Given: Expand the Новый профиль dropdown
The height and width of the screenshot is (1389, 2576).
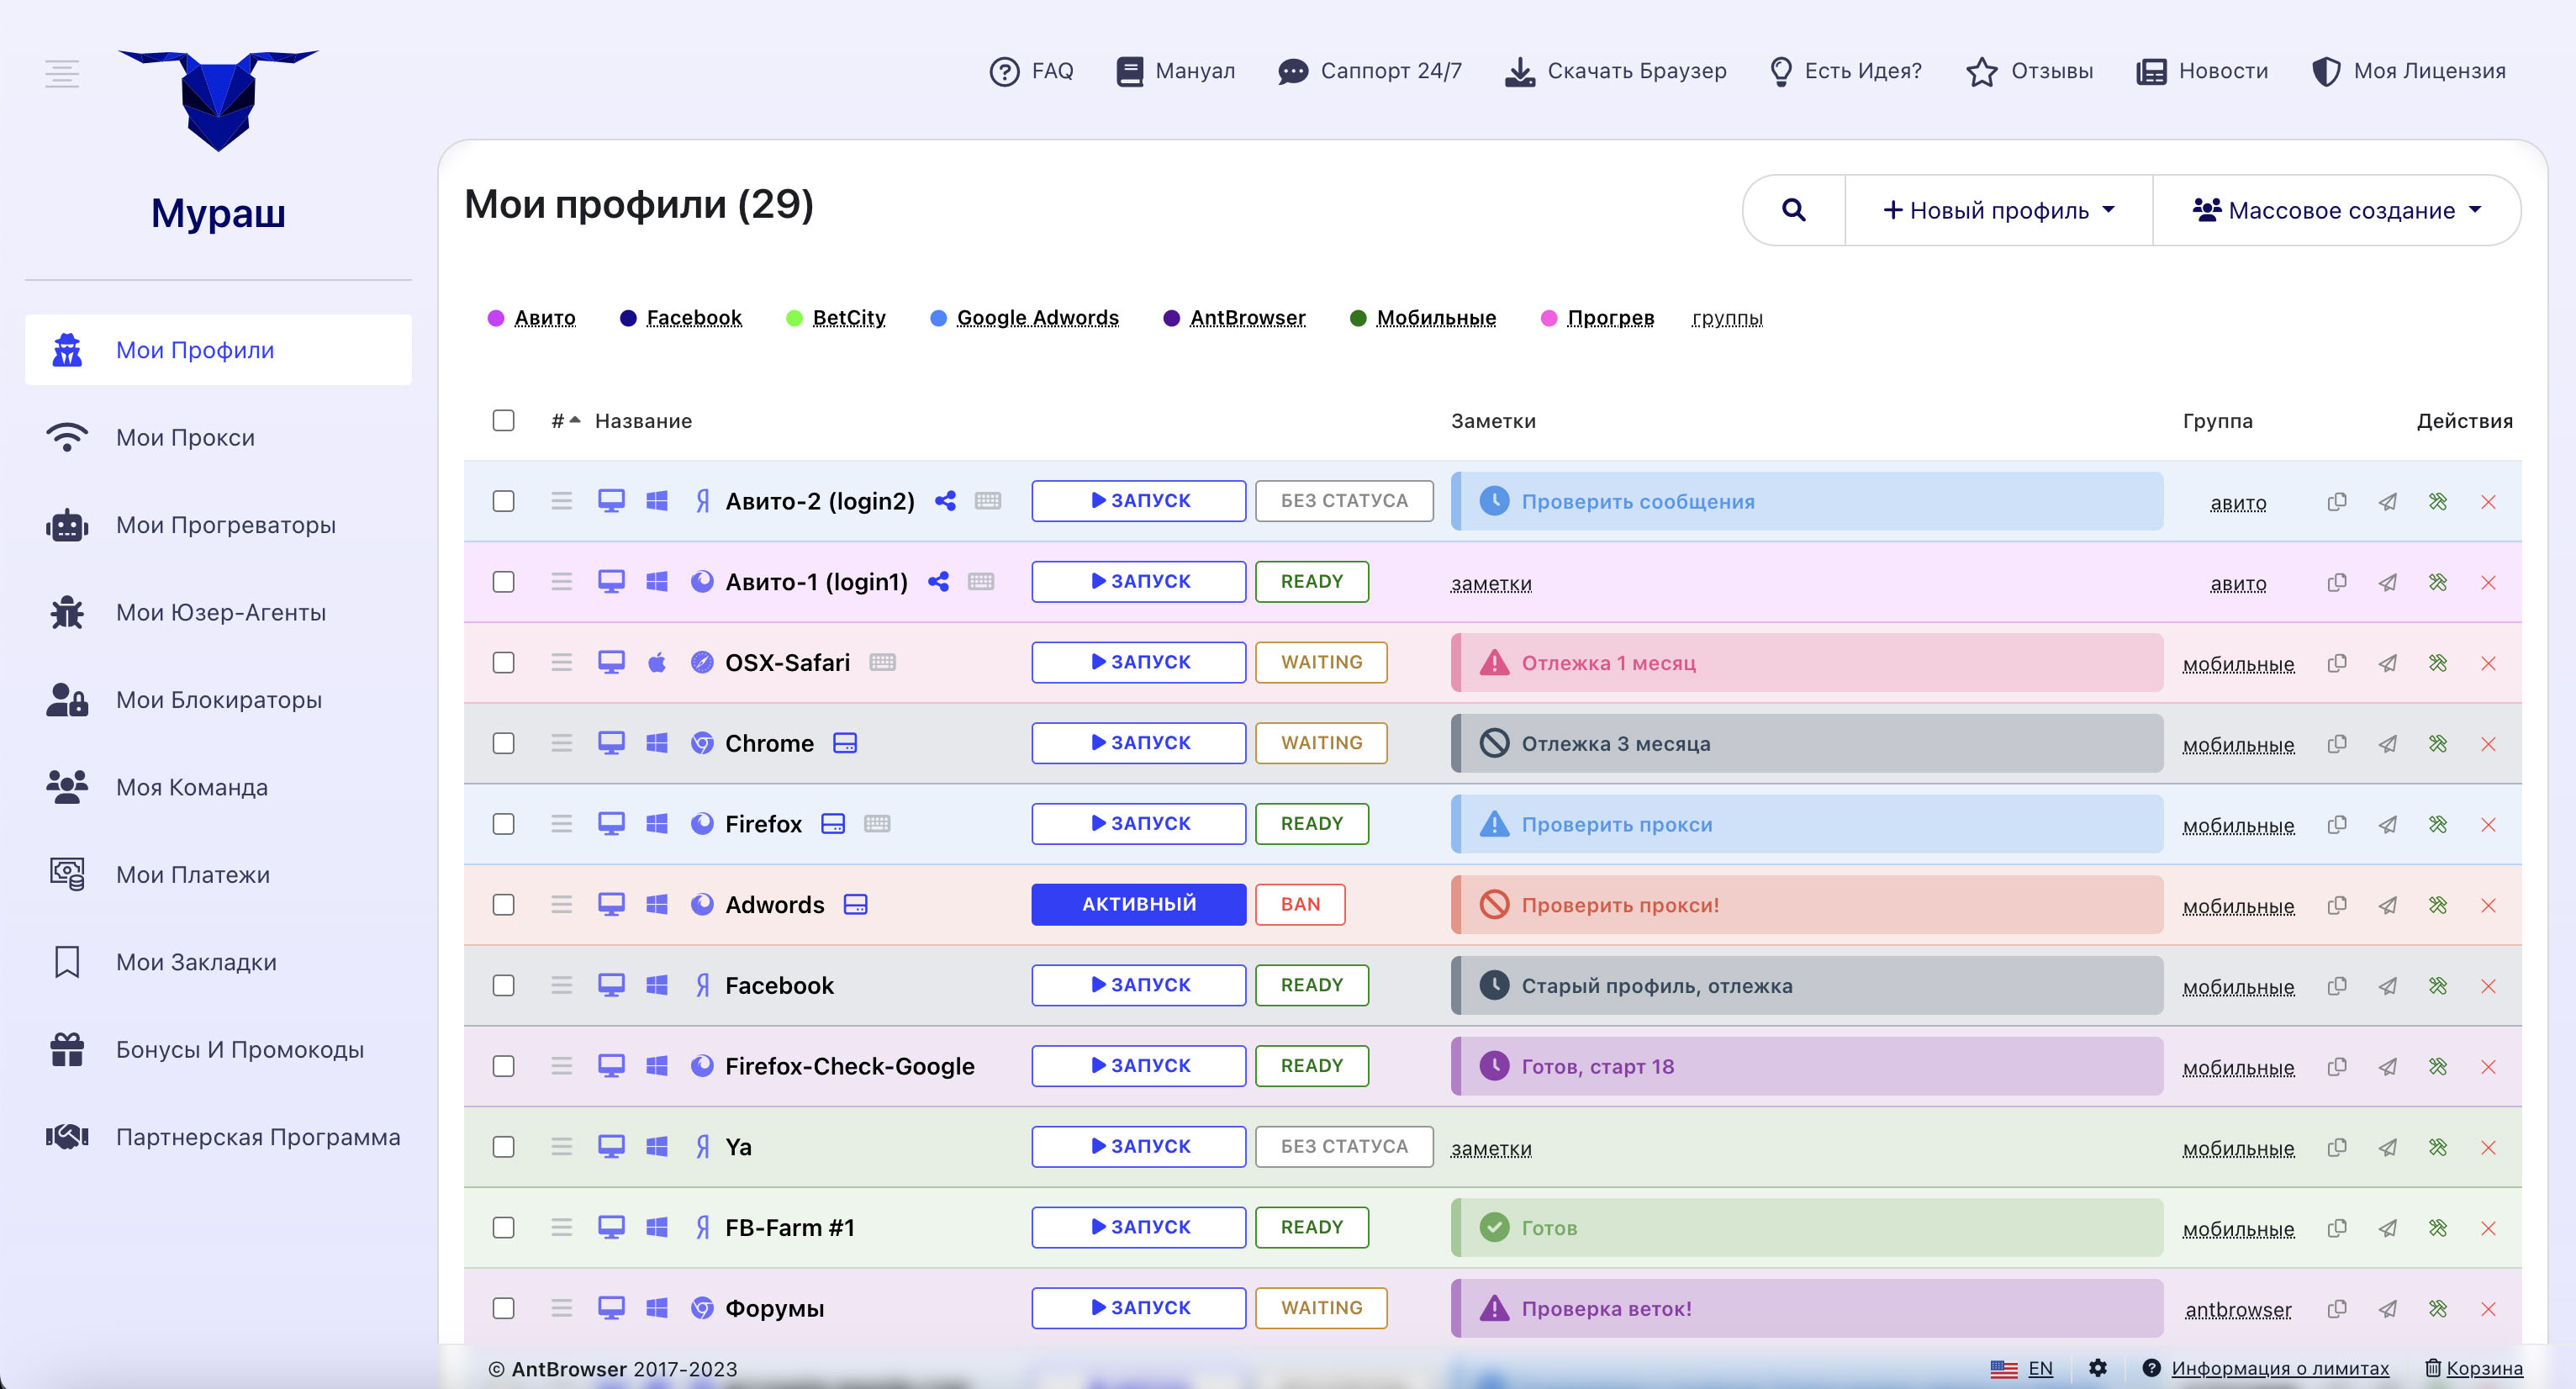Looking at the screenshot, I should [x=1998, y=210].
